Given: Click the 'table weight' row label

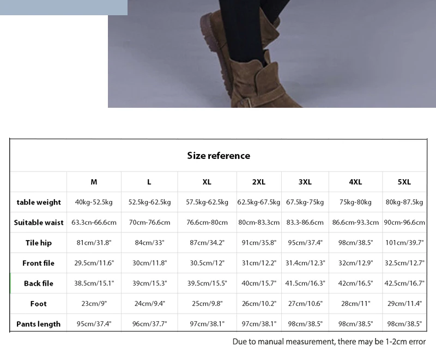Looking at the screenshot, I should click(39, 202).
